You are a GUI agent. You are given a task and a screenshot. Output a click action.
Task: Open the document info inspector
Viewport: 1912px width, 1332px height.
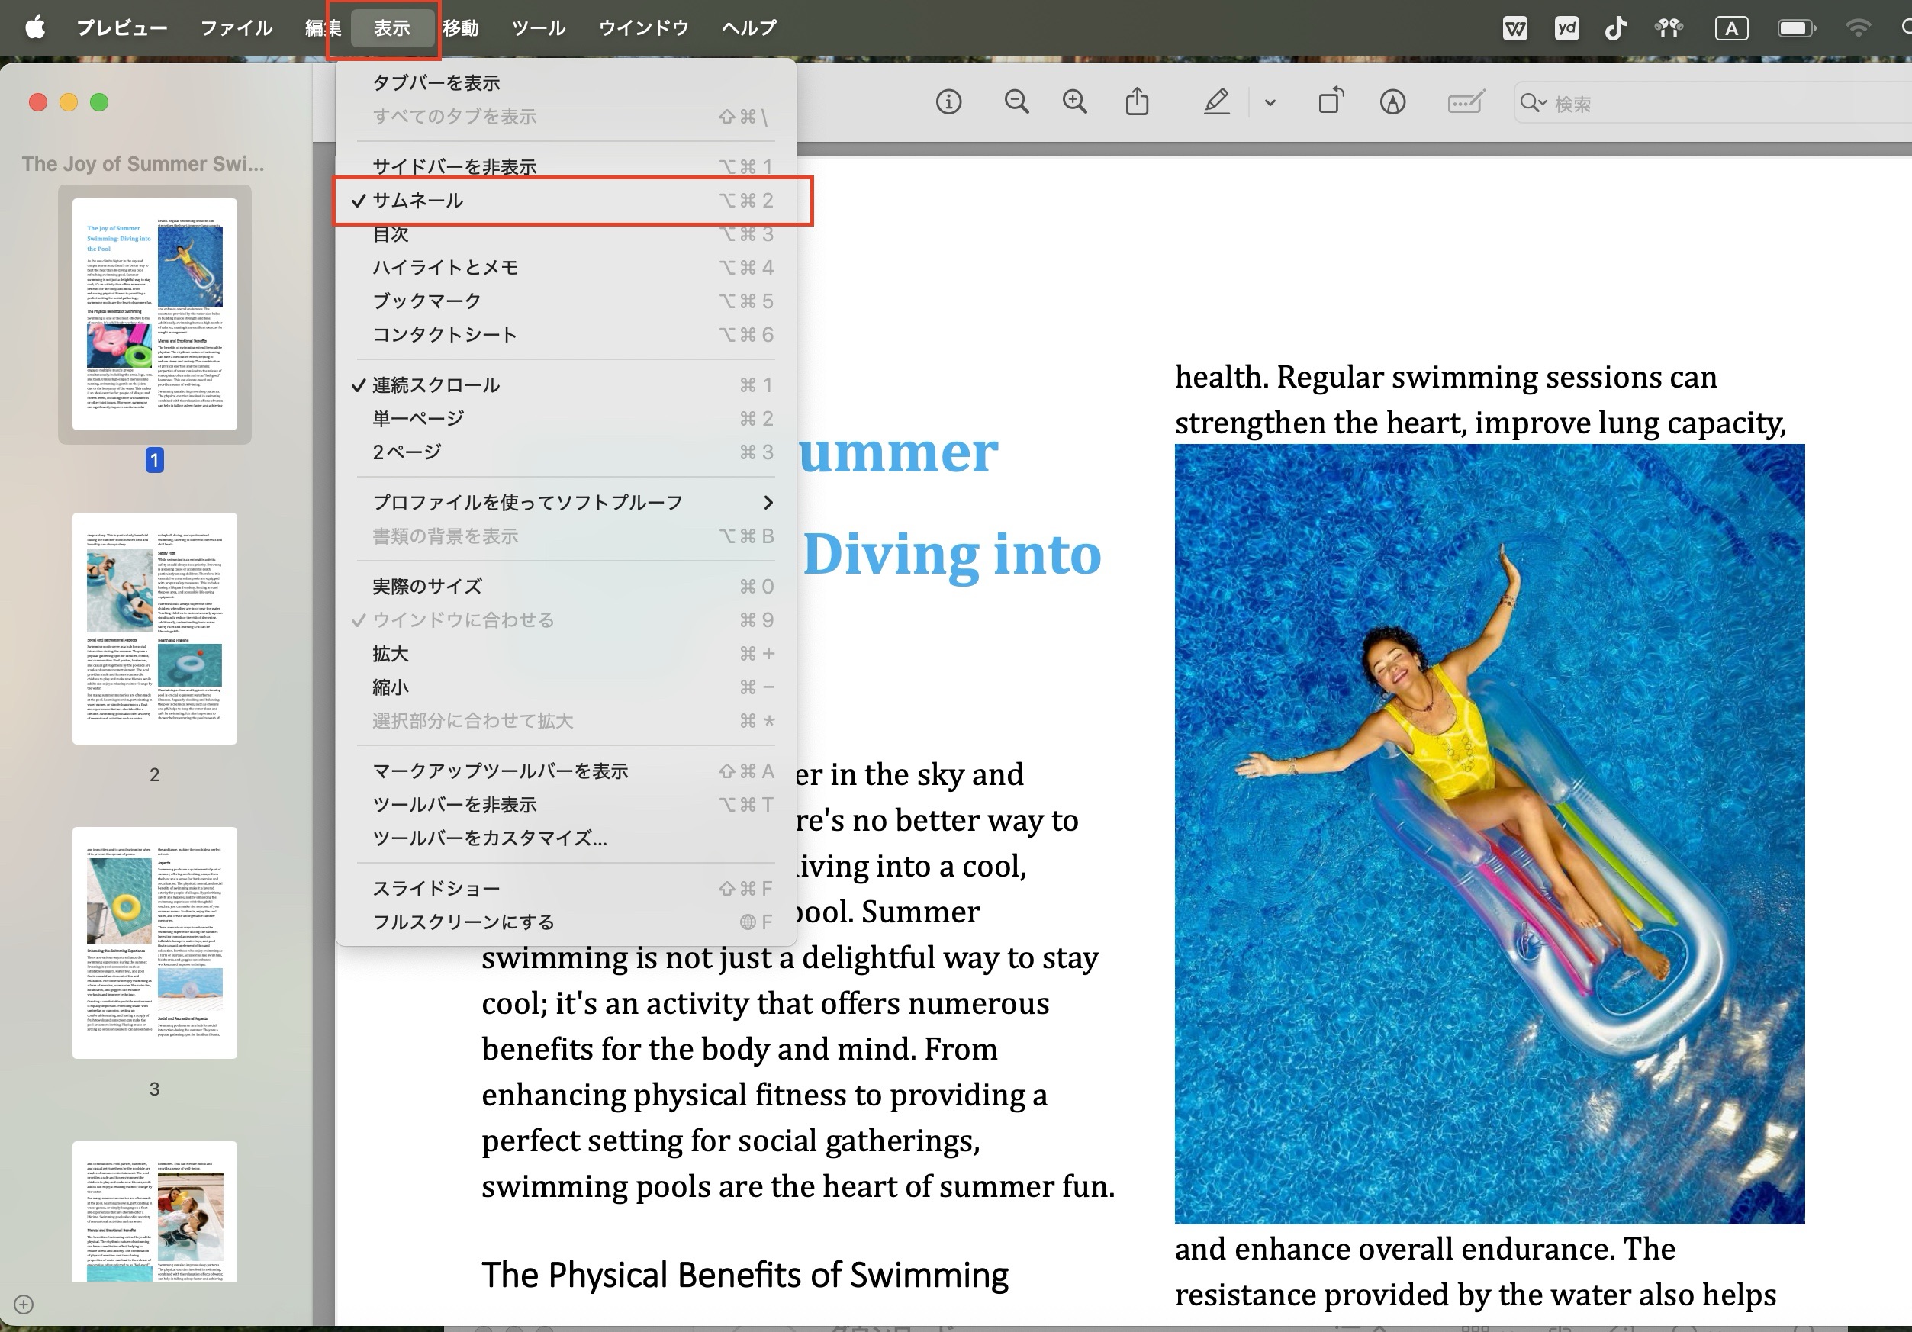tap(948, 101)
